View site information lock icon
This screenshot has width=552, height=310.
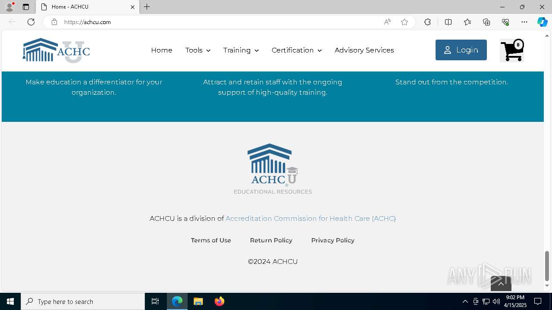click(54, 22)
